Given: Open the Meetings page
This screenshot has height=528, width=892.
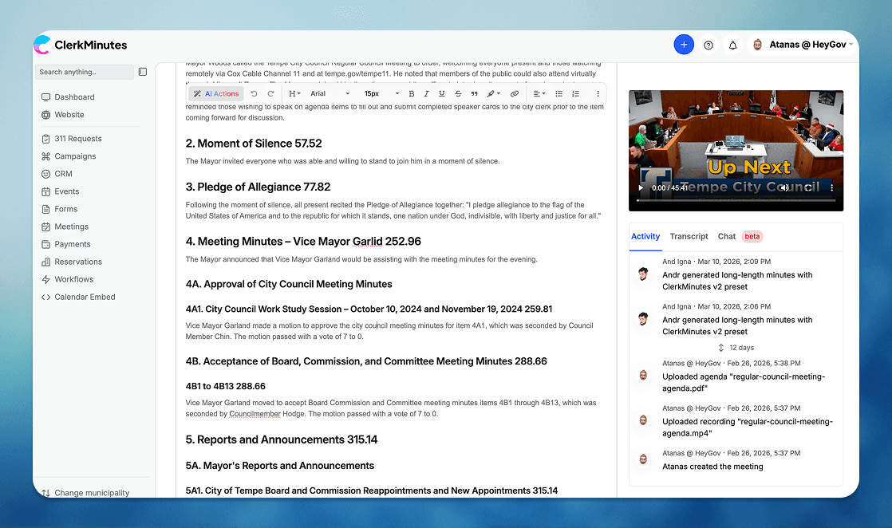Looking at the screenshot, I should point(71,227).
